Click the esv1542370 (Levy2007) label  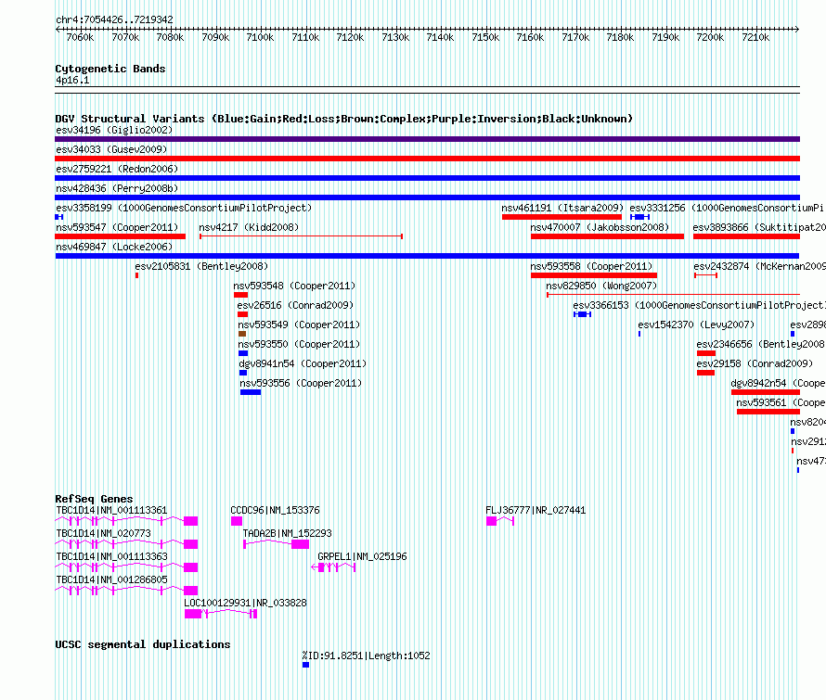point(696,325)
